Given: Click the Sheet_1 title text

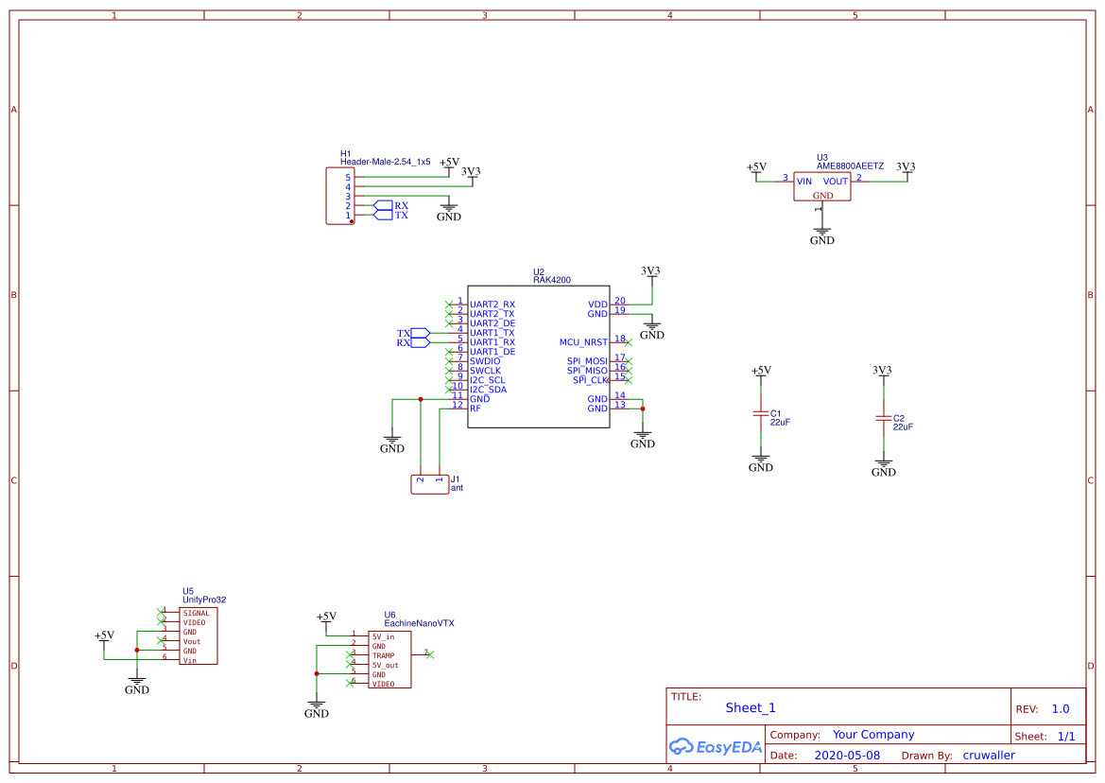Looking at the screenshot, I should coord(749,707).
